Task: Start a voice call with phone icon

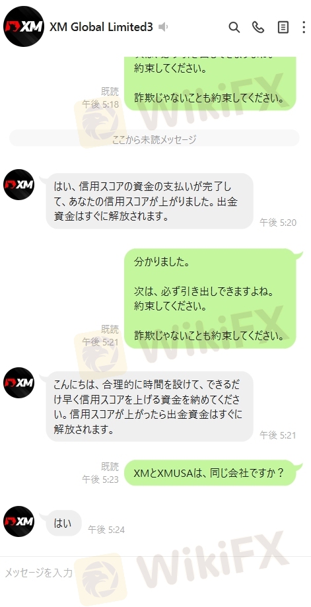Action: point(258,27)
